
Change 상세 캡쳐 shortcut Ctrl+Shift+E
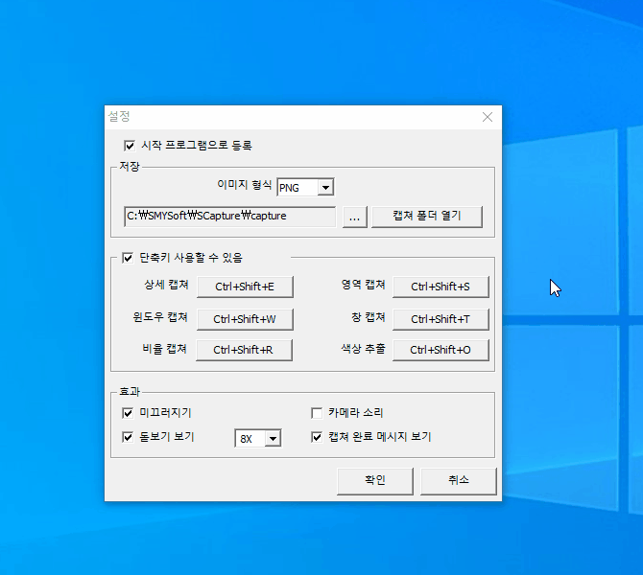[x=245, y=287]
